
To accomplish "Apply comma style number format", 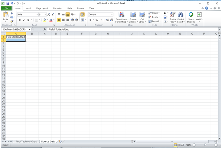I will (x=101, y=20).
